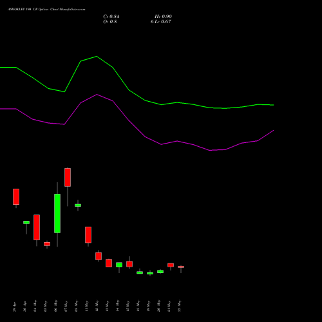Click the '30 Apr' date axis label

25,307
